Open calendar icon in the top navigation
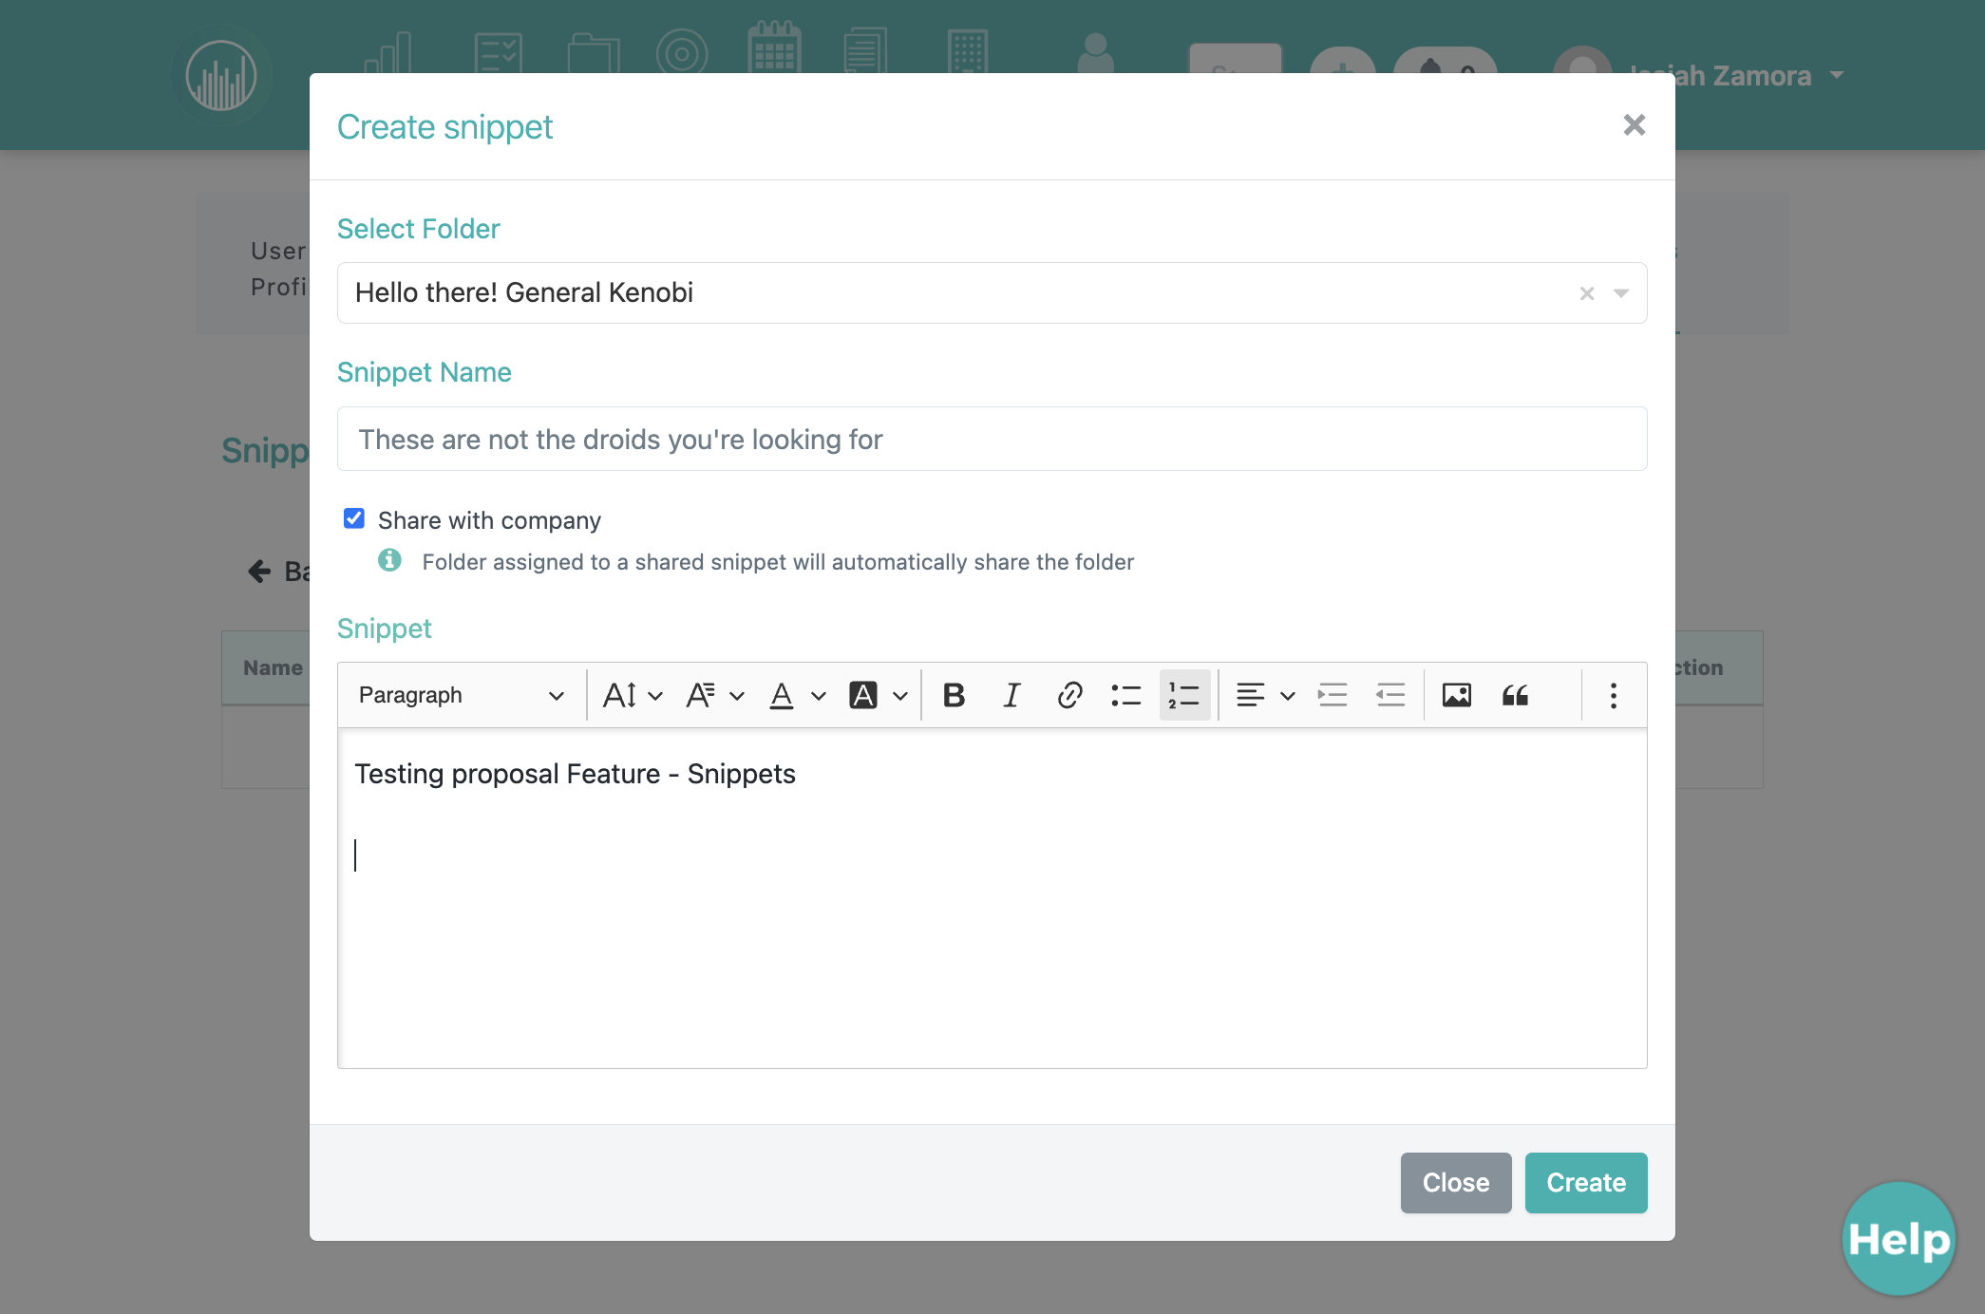The image size is (1985, 1314). point(774,47)
